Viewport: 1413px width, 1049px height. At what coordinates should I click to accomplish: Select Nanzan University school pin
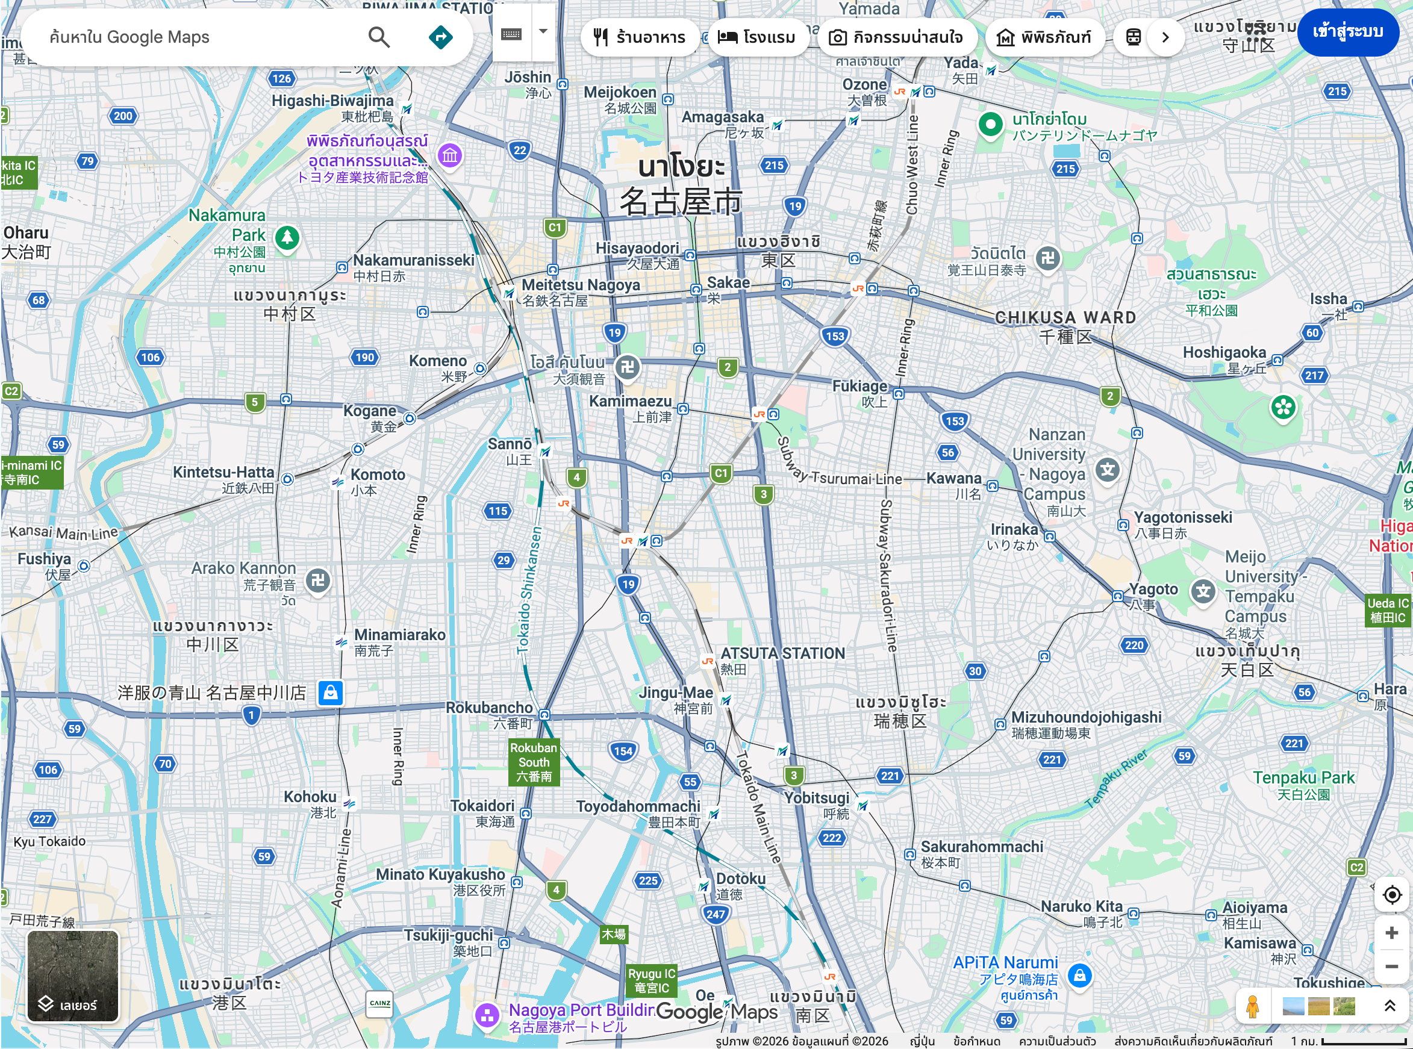click(x=1108, y=470)
